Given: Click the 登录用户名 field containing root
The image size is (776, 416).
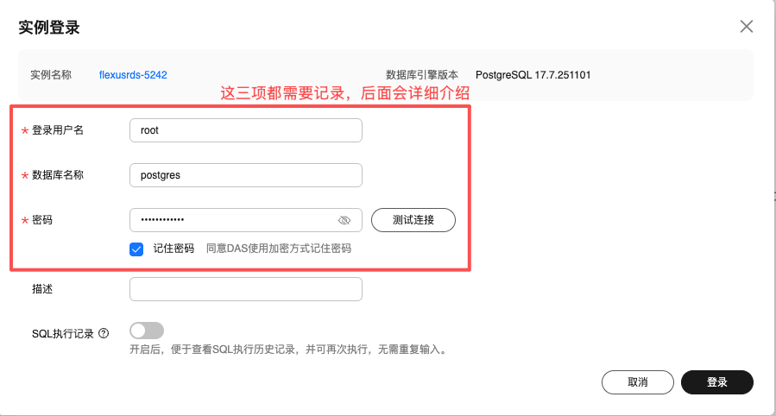Looking at the screenshot, I should point(245,130).
